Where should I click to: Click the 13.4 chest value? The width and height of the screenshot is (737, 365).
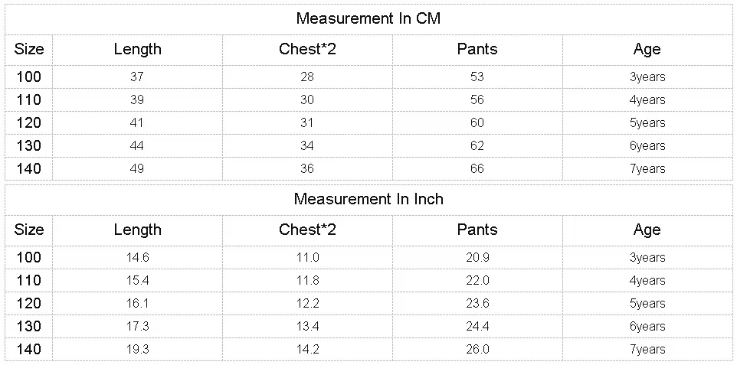pos(307,326)
